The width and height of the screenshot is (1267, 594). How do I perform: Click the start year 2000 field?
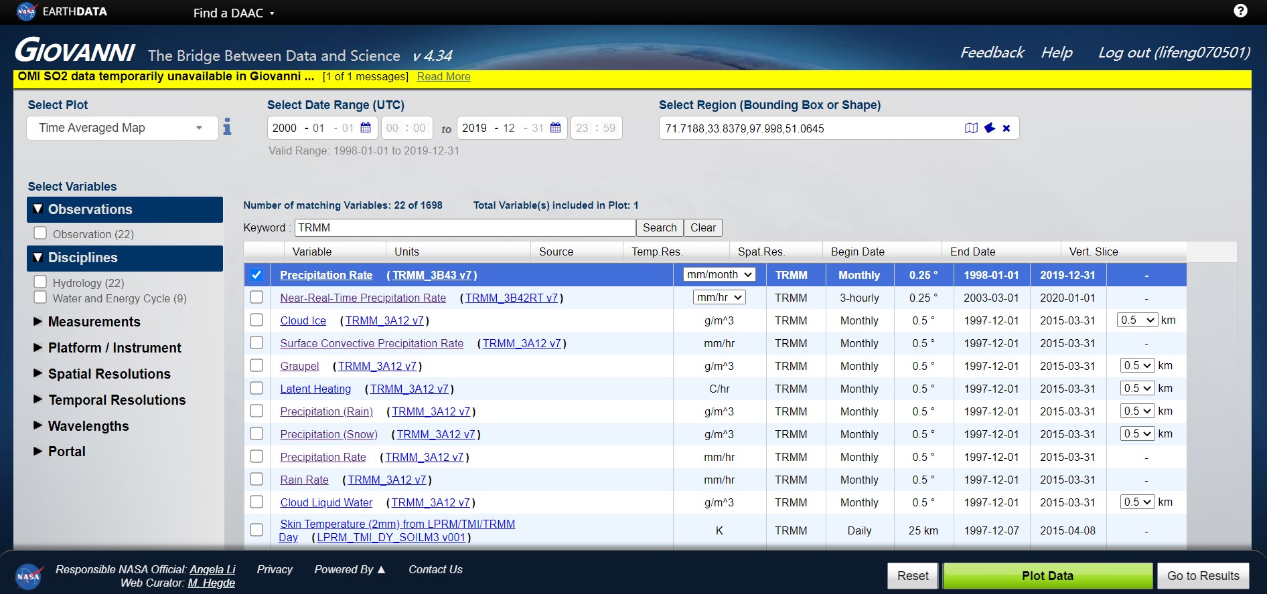coord(285,128)
